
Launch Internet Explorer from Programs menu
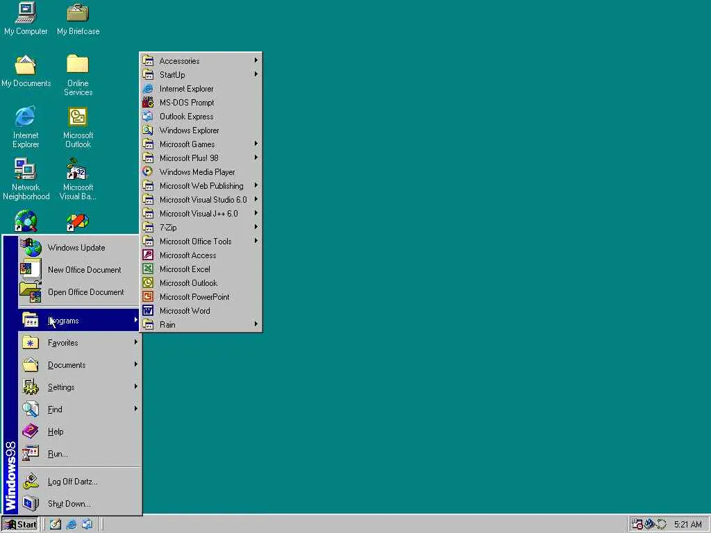pyautogui.click(x=201, y=88)
